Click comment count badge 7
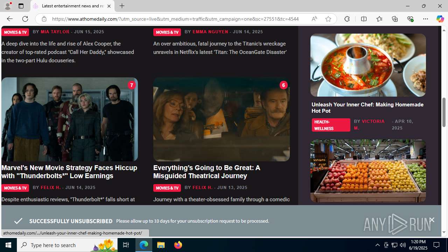This screenshot has width=448, height=252. 132,85
